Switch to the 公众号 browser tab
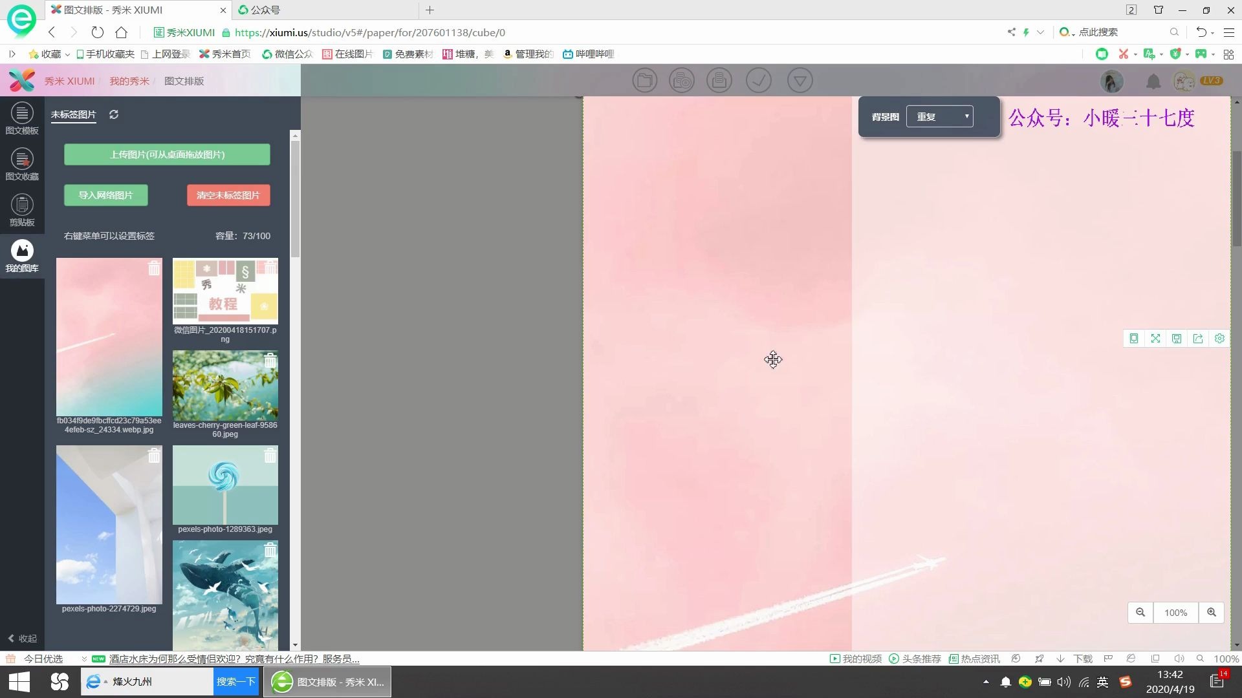Image resolution: width=1242 pixels, height=698 pixels. point(265,10)
